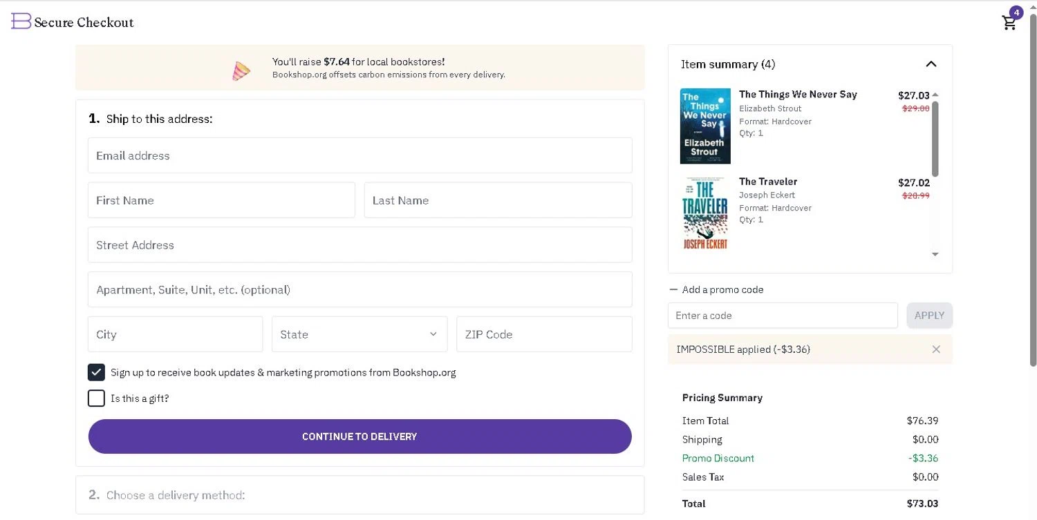Image resolution: width=1037 pixels, height=520 pixels.
Task: Click IMPOSSIBLE applied (-$3.36) text
Action: [x=743, y=349]
